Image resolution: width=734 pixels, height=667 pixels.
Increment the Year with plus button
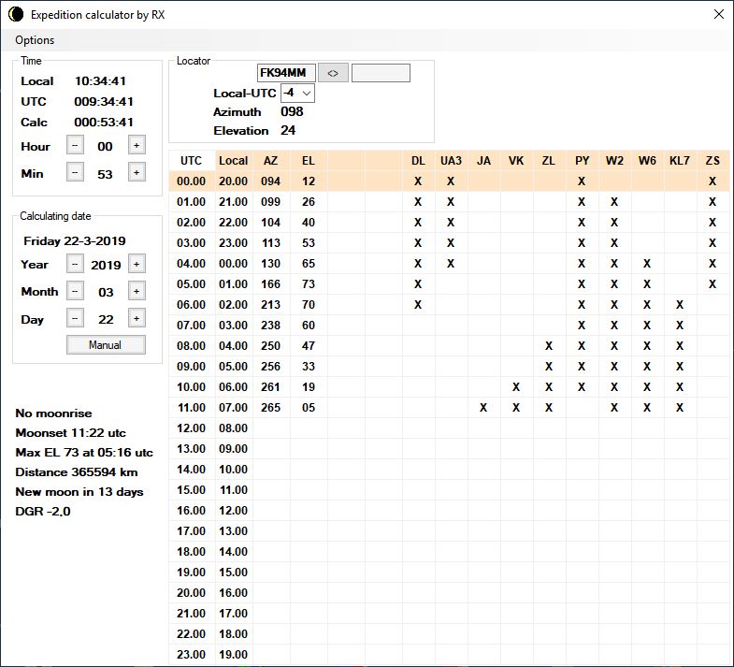pos(137,264)
